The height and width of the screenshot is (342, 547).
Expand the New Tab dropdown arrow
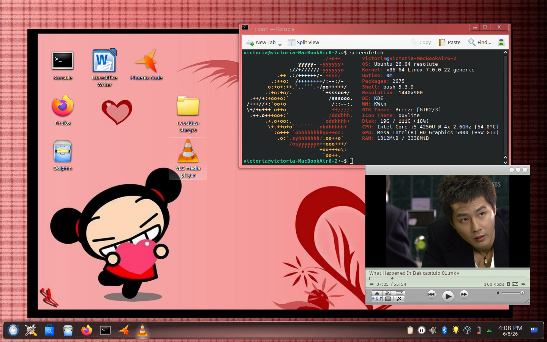click(x=280, y=44)
